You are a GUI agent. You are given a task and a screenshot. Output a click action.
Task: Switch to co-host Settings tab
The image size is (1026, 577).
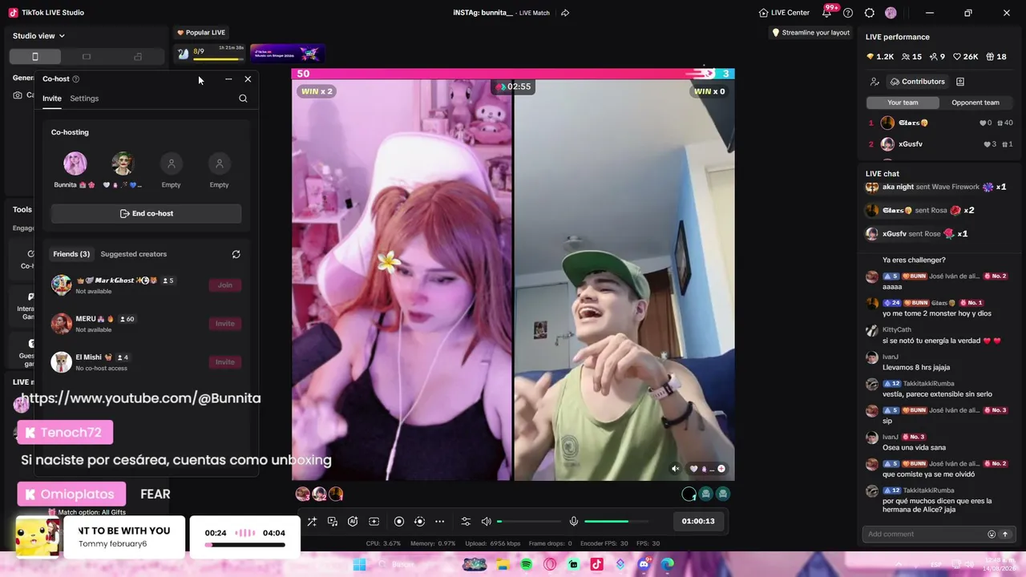84,99
